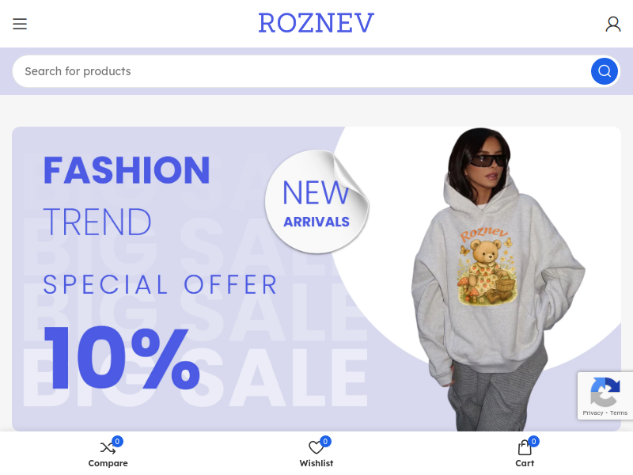The image size is (633, 475).
Task: Click the blue search magnifier button
Action: click(x=604, y=71)
